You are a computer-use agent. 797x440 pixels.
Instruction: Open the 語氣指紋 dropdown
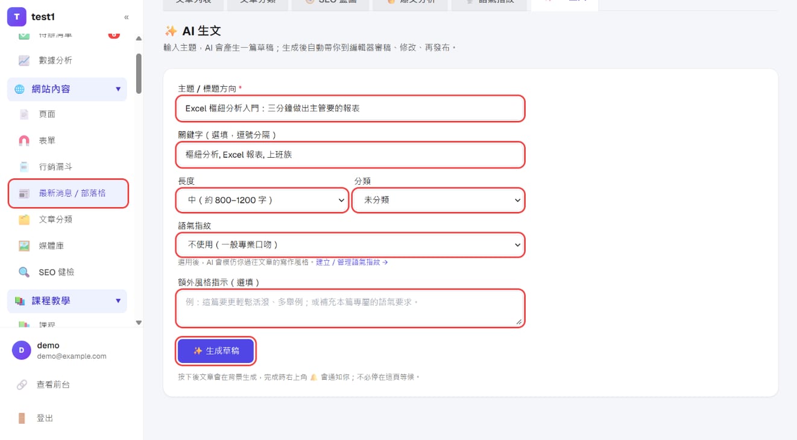coord(350,245)
